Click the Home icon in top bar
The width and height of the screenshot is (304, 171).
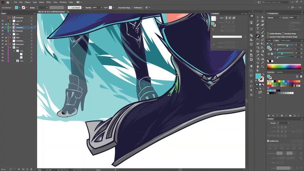8,2
